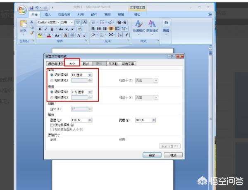Toggle Bold formatting
The width and height of the screenshot is (248, 190).
coord(40,29)
